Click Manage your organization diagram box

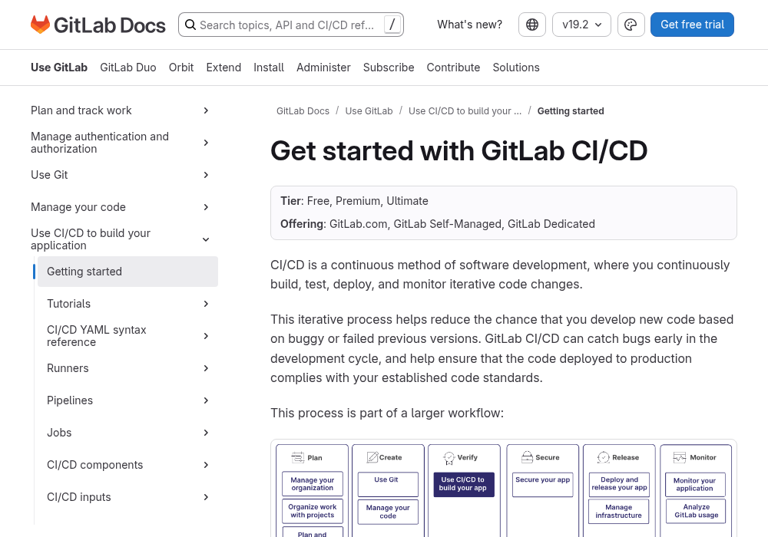(313, 484)
